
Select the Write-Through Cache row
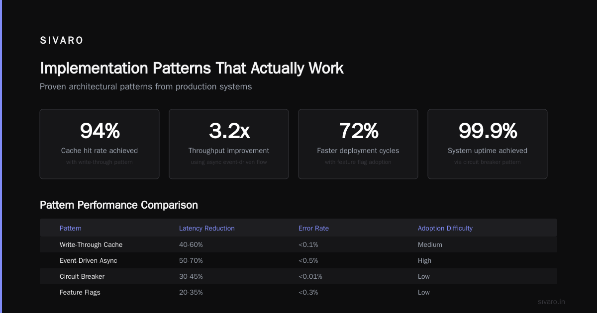[x=298, y=244]
